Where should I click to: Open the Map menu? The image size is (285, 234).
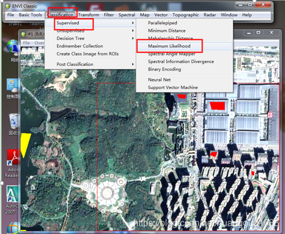point(145,15)
